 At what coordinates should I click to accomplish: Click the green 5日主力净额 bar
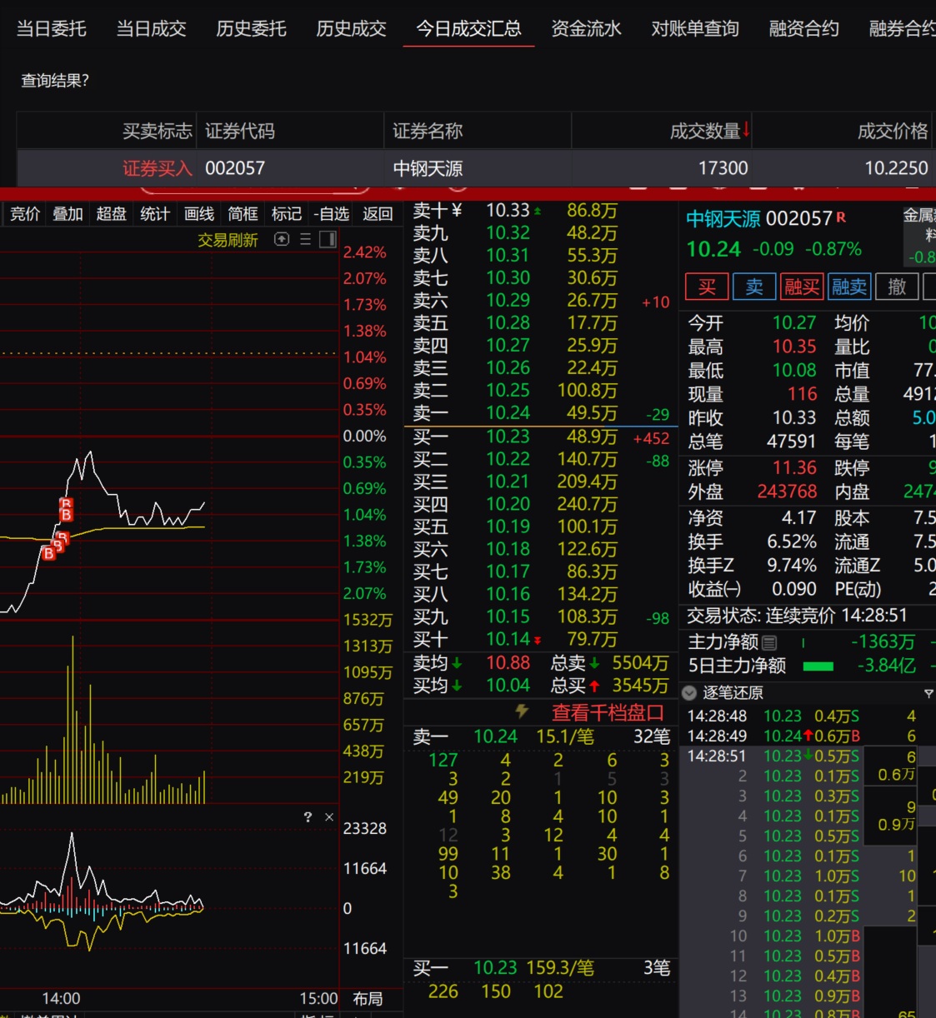(818, 666)
